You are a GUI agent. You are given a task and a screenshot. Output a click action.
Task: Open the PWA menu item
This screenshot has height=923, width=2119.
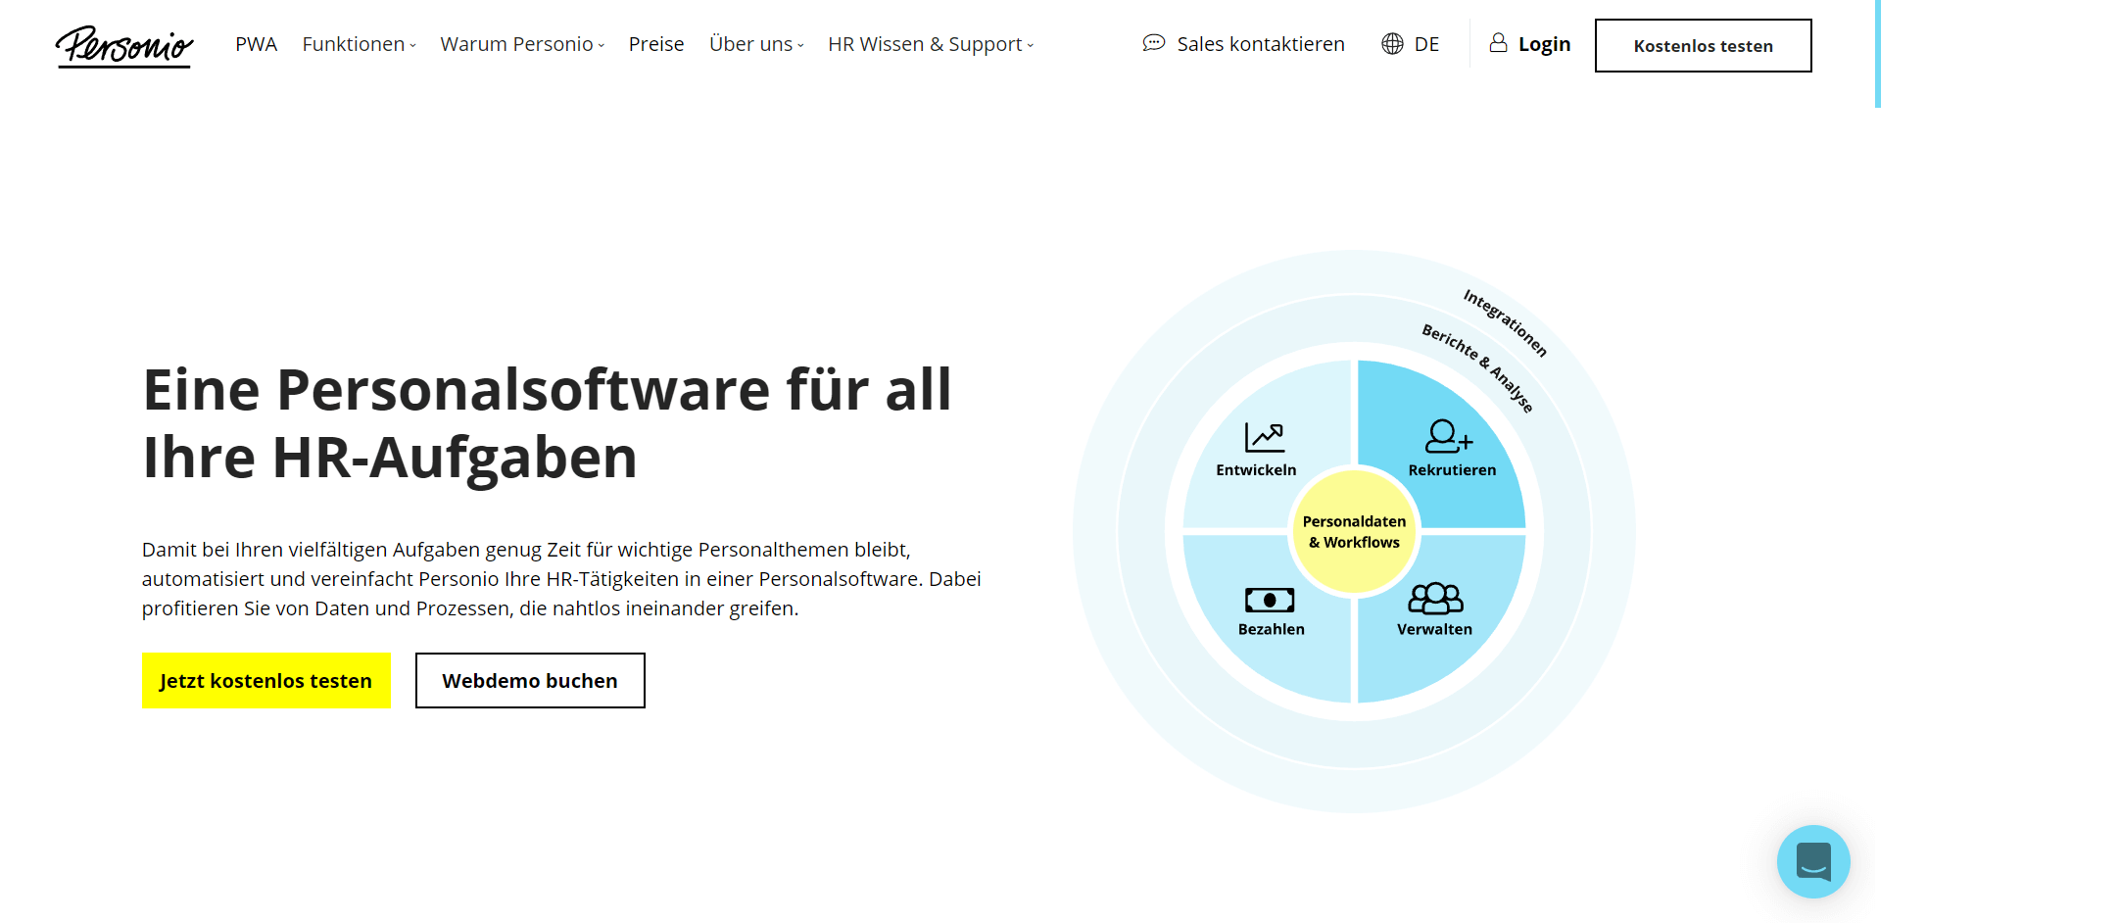(257, 44)
